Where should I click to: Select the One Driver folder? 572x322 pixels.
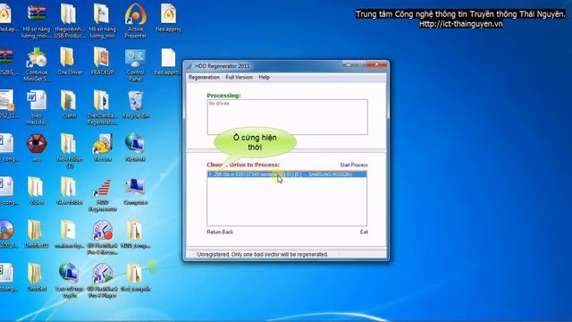(69, 62)
